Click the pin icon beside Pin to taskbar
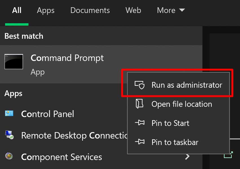The width and height of the screenshot is (240, 169). click(x=141, y=142)
